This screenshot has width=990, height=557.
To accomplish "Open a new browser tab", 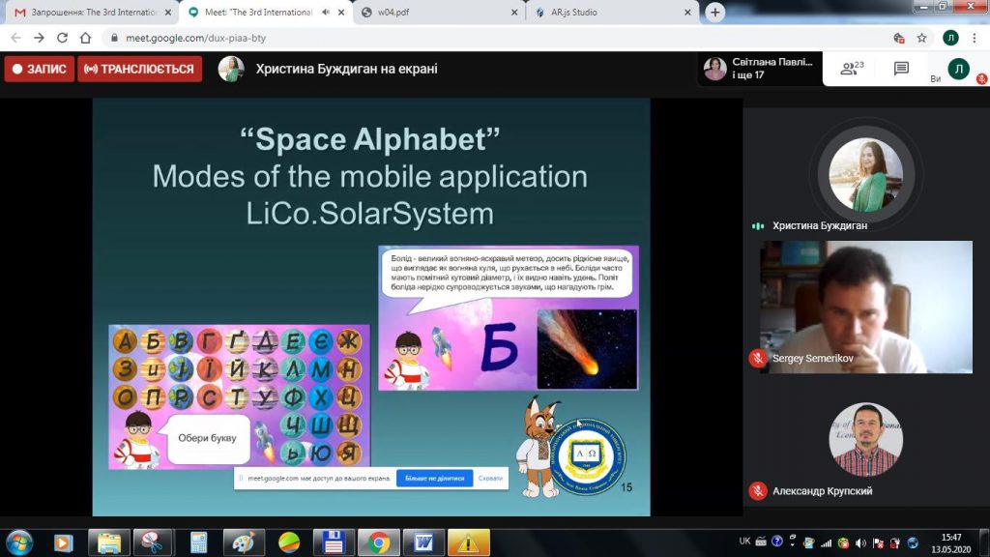I will point(715,13).
